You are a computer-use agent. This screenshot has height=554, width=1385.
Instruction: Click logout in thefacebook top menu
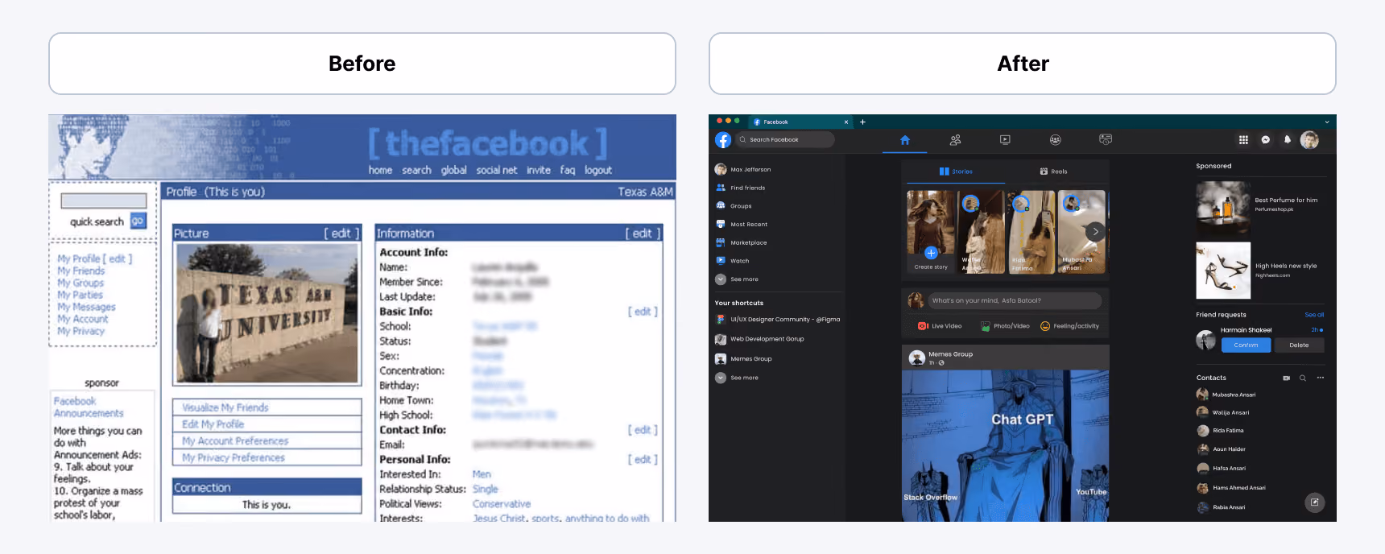click(x=598, y=170)
